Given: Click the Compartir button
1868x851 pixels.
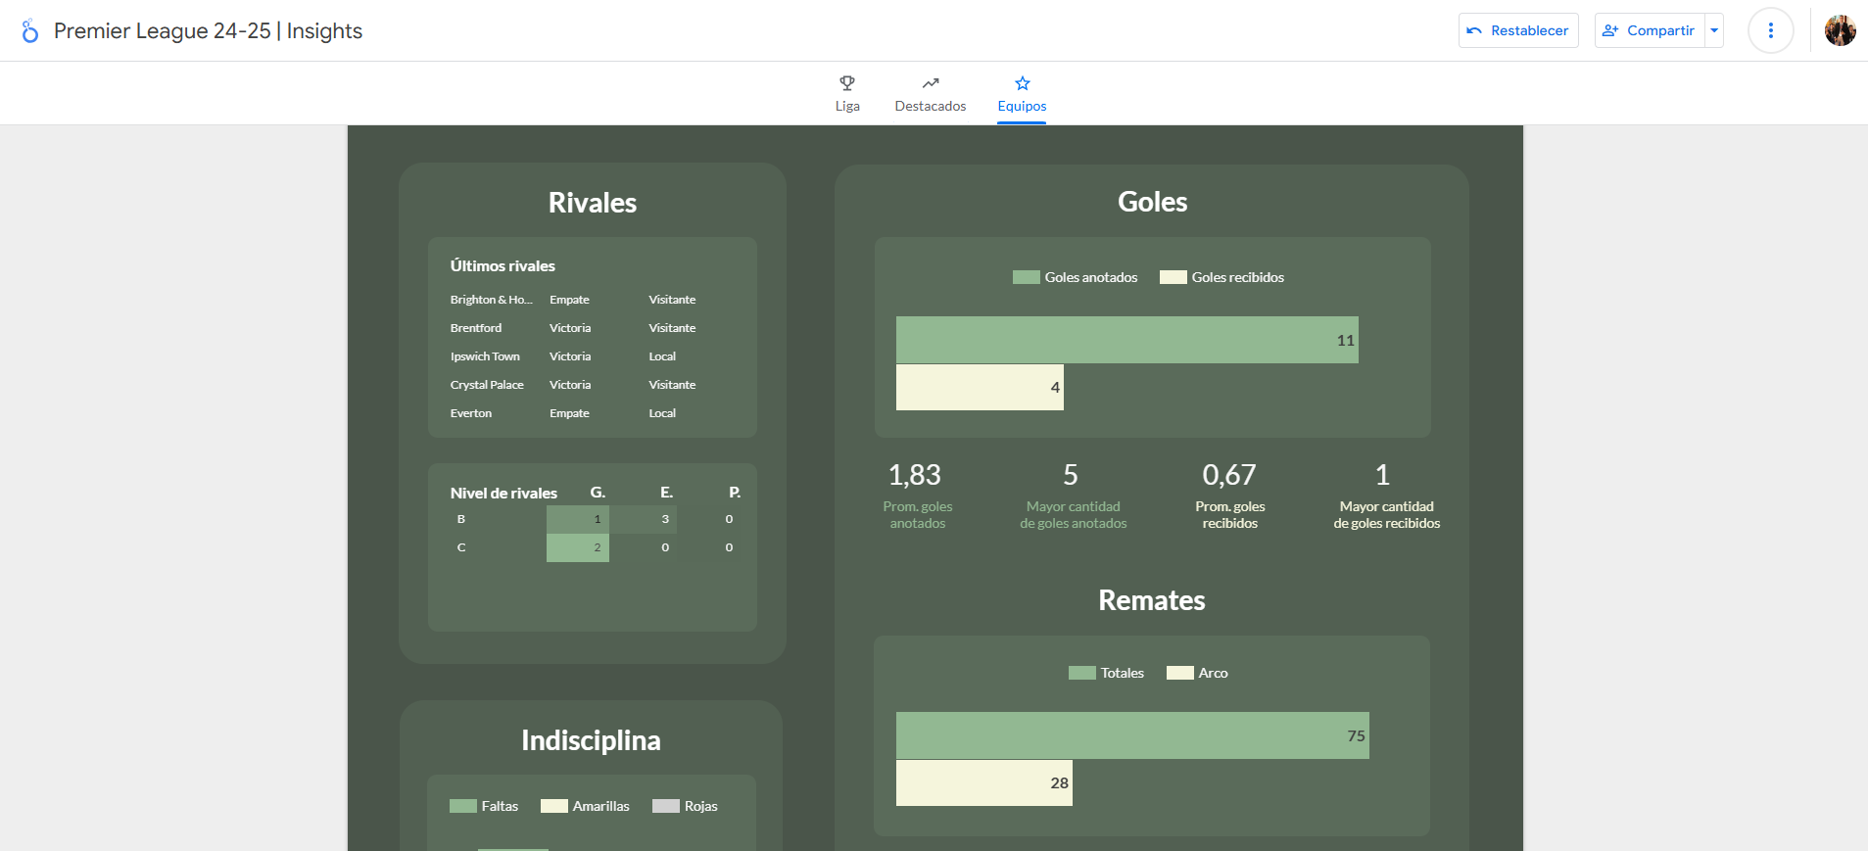Looking at the screenshot, I should (x=1650, y=30).
